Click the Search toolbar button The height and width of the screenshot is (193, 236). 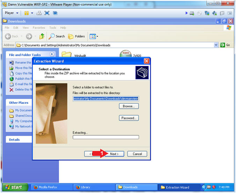[x=57, y=36]
